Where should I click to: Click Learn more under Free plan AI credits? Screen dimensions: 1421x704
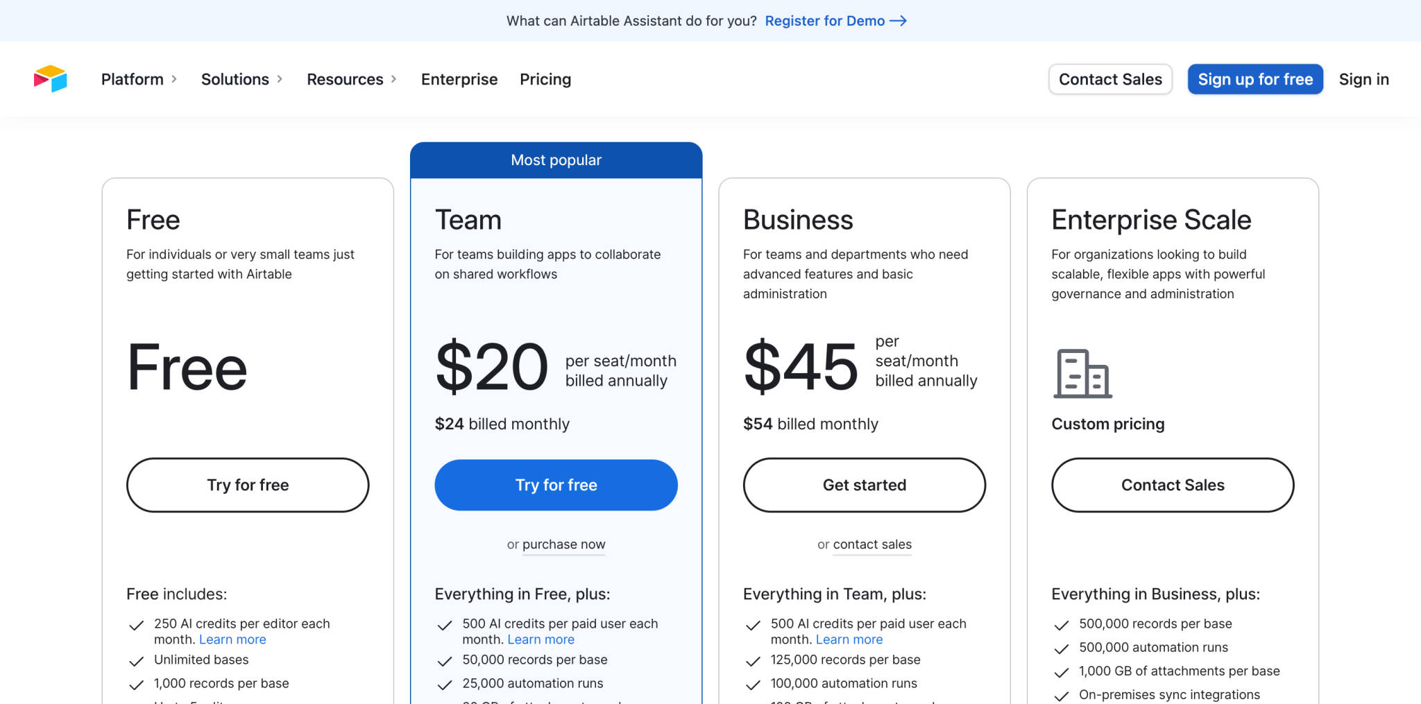pyautogui.click(x=232, y=639)
